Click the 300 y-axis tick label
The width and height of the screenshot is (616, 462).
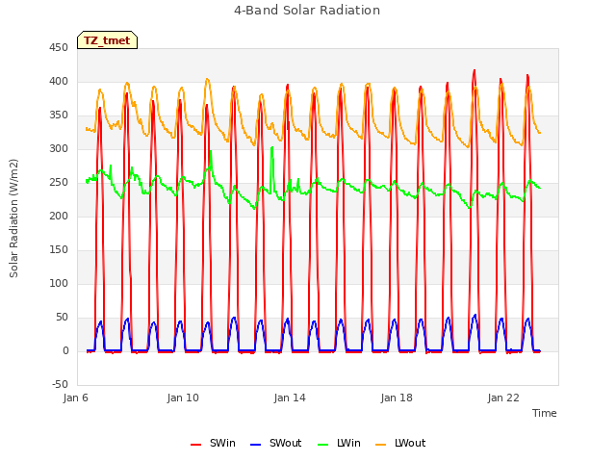59,149
